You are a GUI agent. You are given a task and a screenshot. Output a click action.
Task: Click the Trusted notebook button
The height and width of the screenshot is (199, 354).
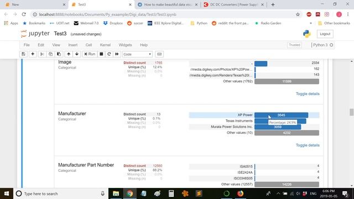point(295,45)
